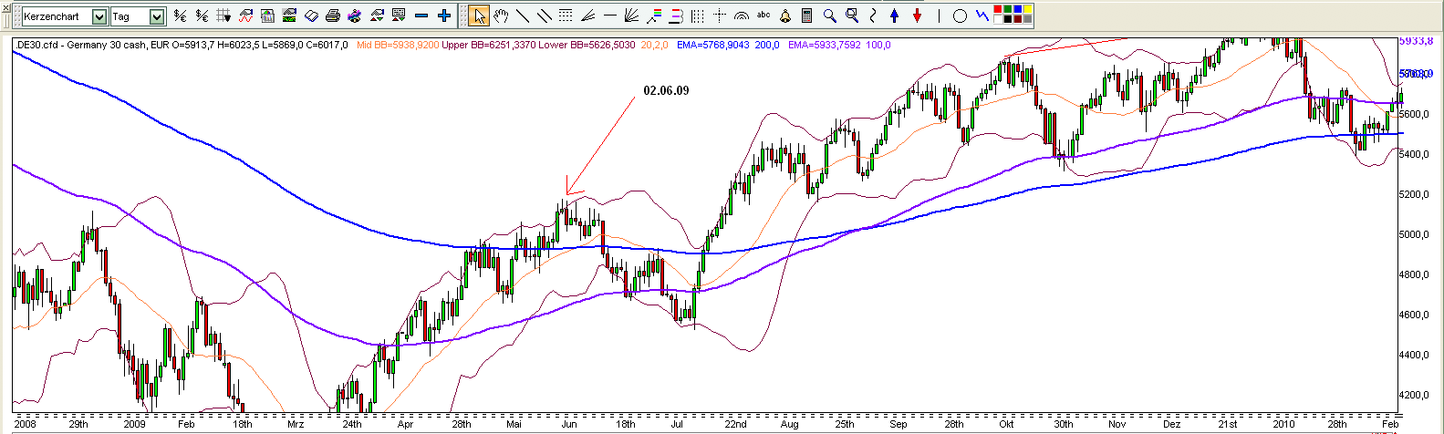Select the arrow pointer tool

click(479, 15)
